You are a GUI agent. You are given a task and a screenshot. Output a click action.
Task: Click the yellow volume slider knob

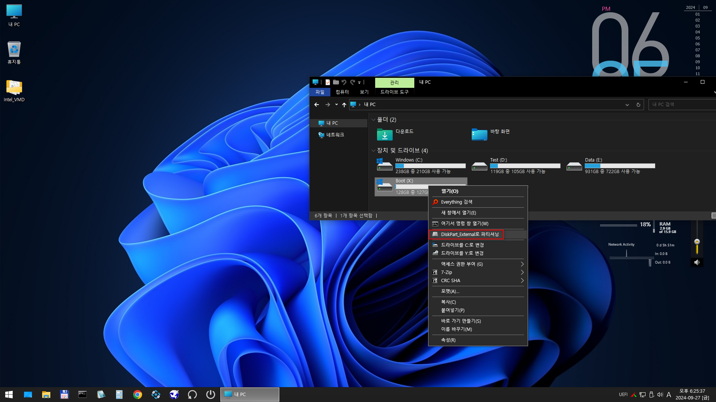coord(697,242)
